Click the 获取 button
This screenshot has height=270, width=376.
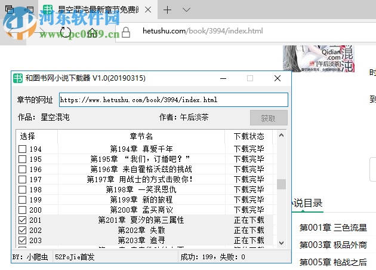point(269,118)
